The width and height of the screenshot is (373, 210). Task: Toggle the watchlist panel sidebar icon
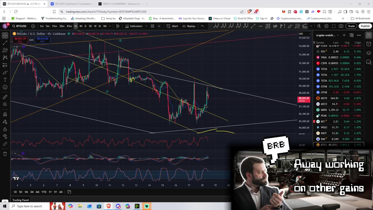click(369, 35)
